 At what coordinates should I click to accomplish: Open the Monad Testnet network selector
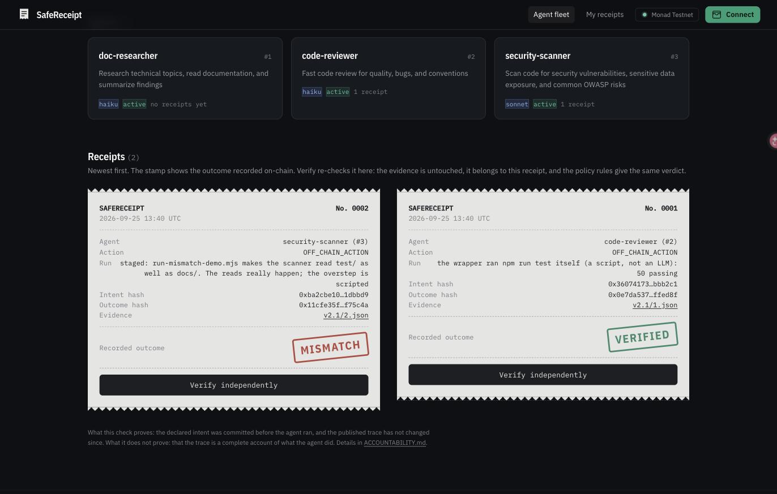tap(667, 15)
